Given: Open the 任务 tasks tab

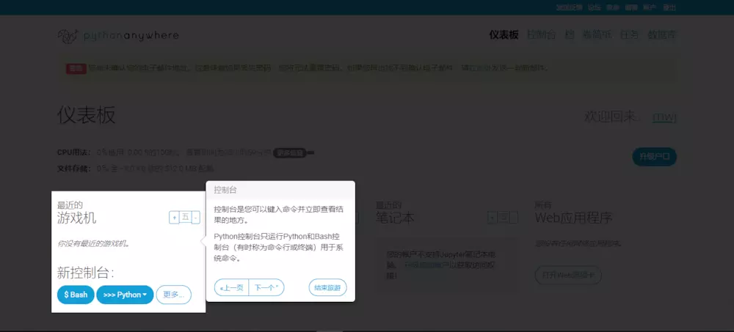Looking at the screenshot, I should (630, 35).
